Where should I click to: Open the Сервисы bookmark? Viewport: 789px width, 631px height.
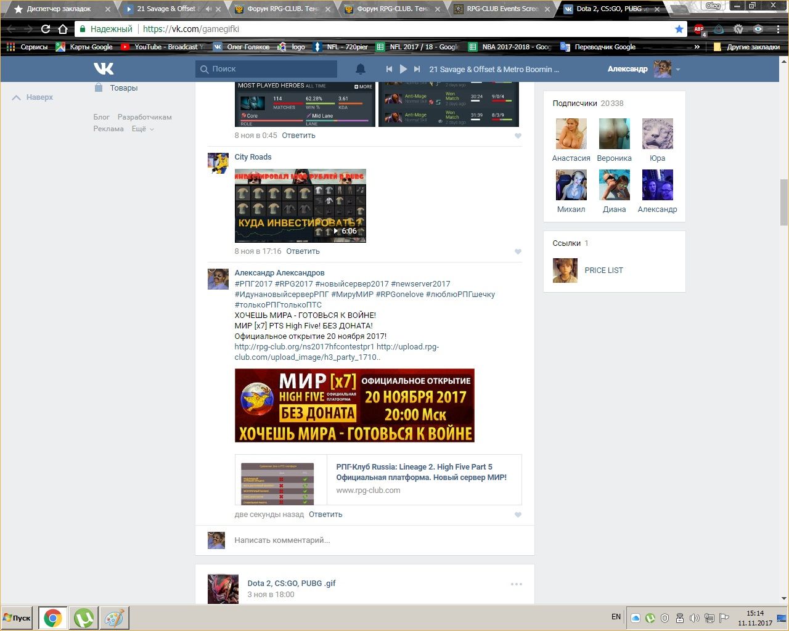tap(27, 47)
